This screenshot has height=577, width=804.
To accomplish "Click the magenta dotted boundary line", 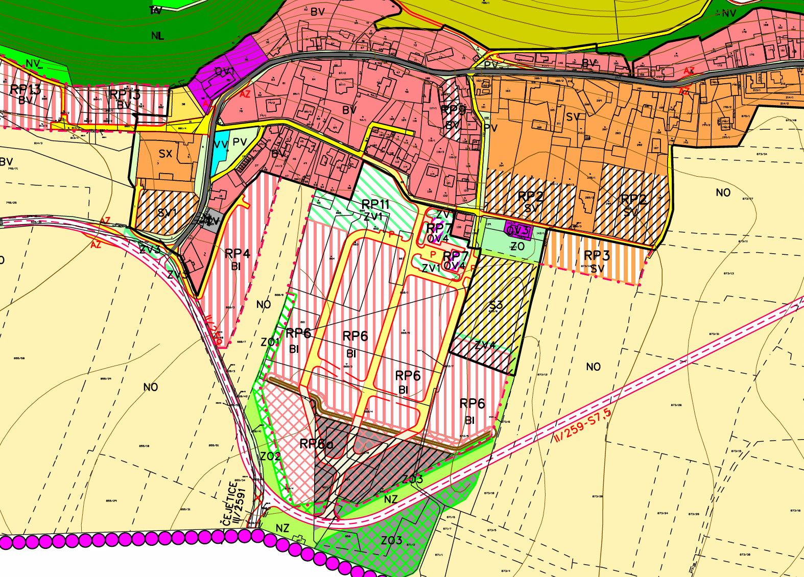I will (x=153, y=540).
